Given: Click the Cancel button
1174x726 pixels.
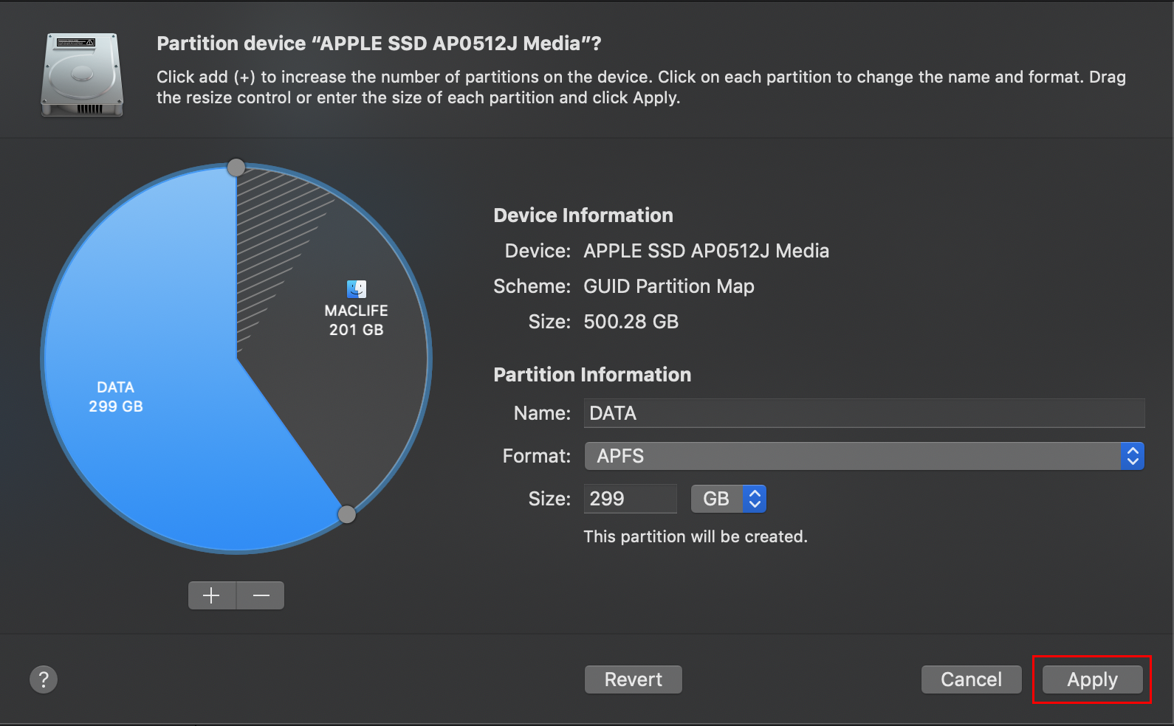Looking at the screenshot, I should [x=971, y=680].
